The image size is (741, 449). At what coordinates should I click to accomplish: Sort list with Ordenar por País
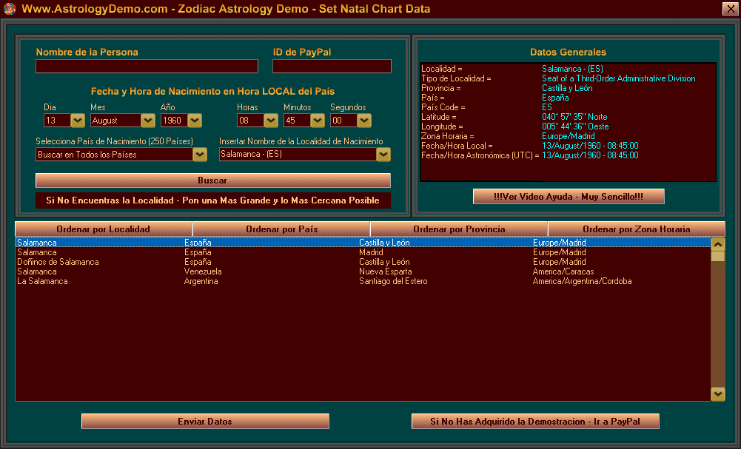(281, 229)
